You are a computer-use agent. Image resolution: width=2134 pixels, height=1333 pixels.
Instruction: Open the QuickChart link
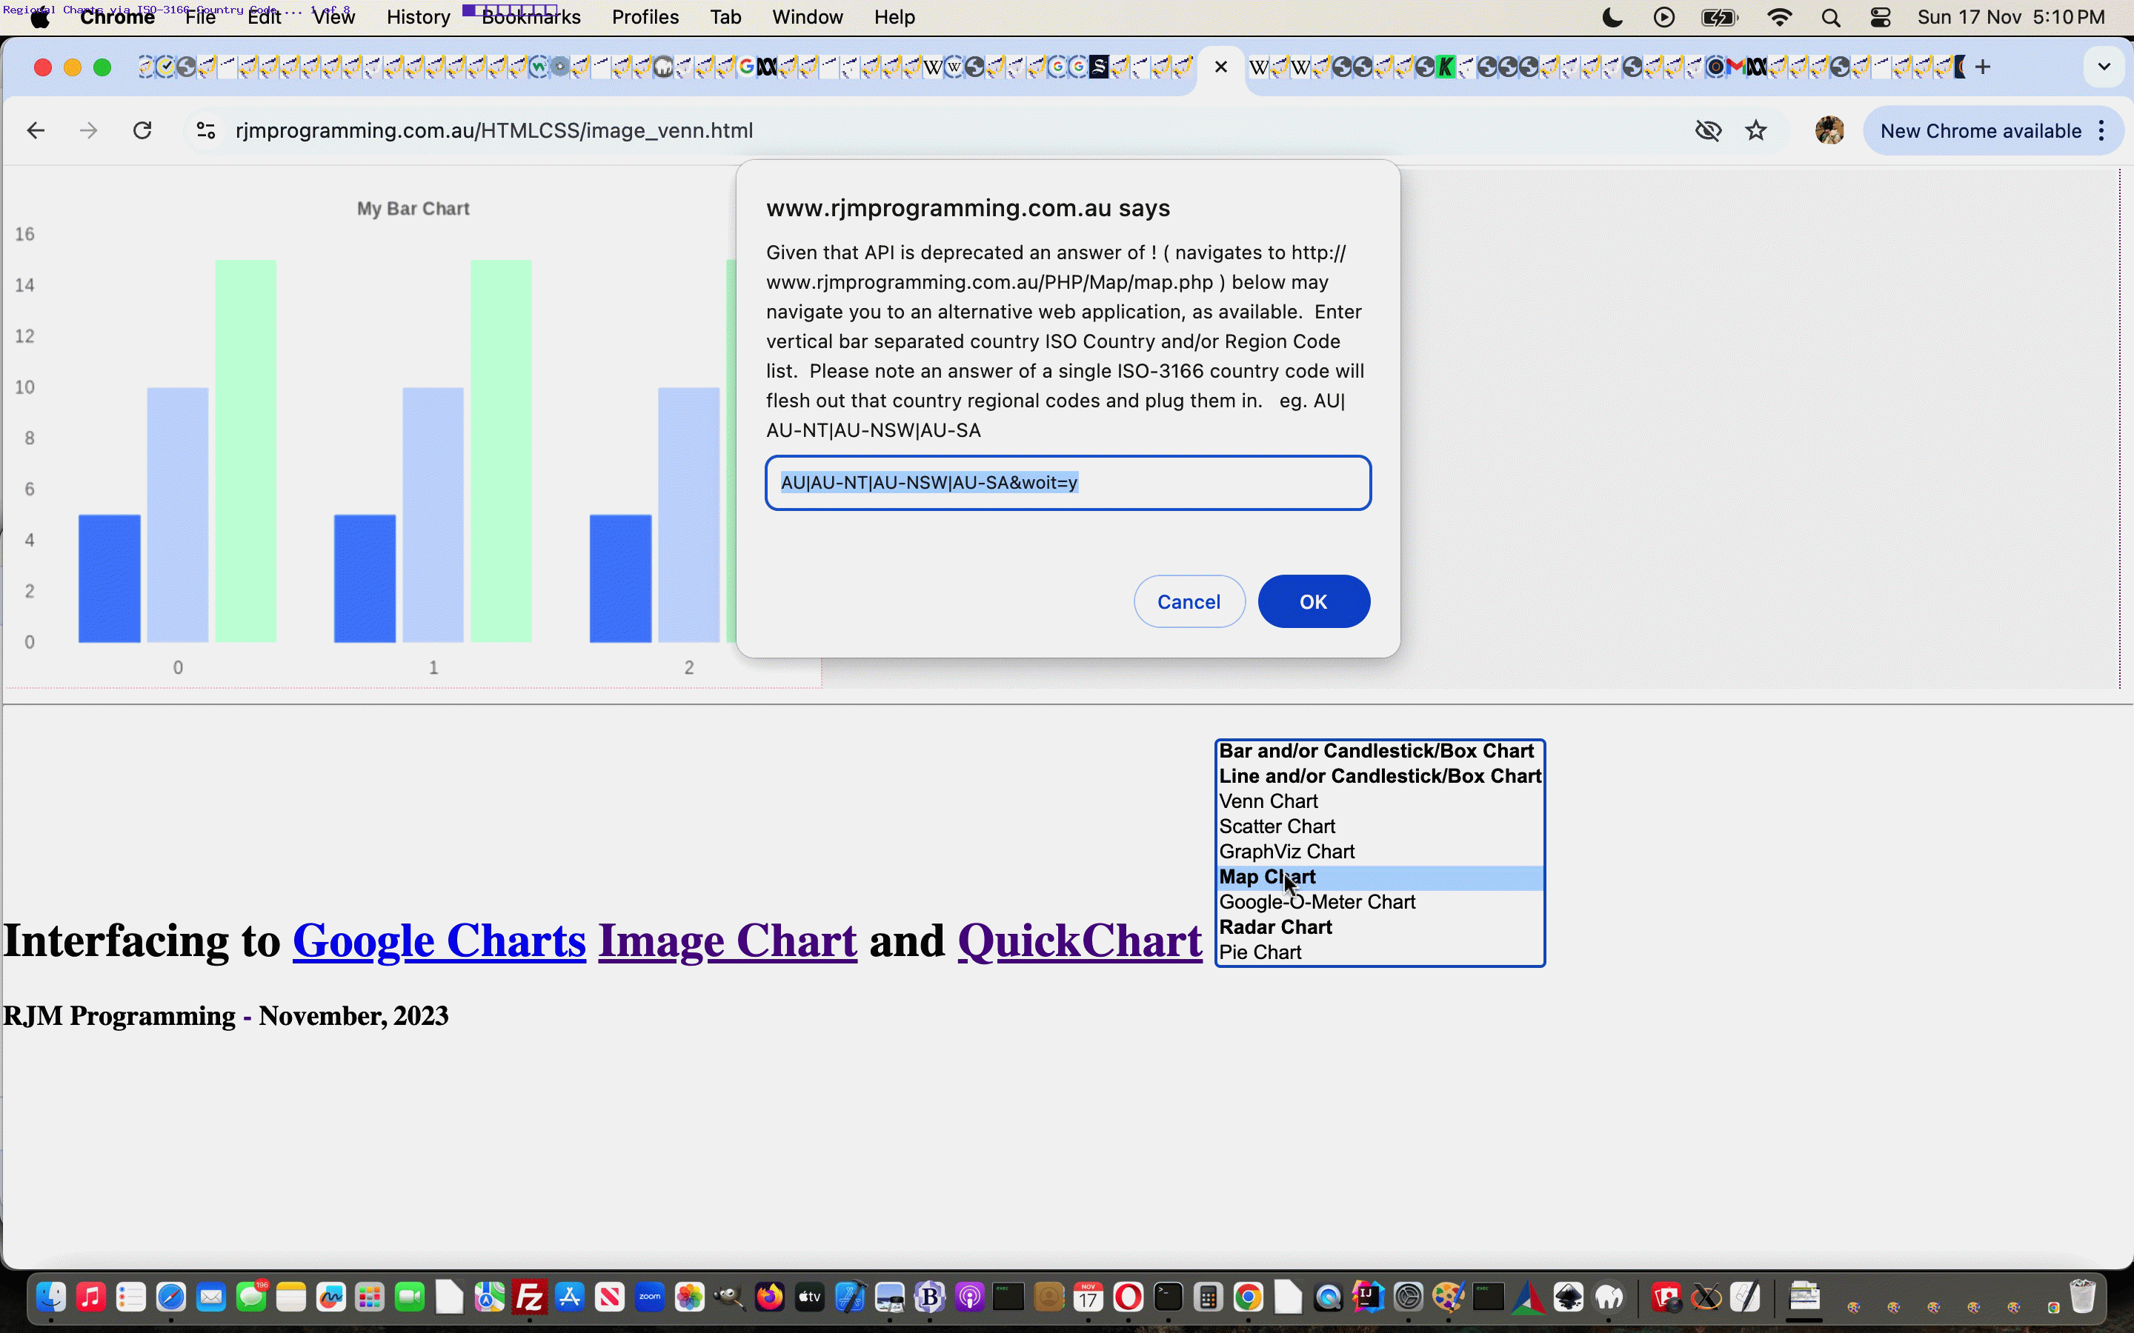pyautogui.click(x=1080, y=941)
